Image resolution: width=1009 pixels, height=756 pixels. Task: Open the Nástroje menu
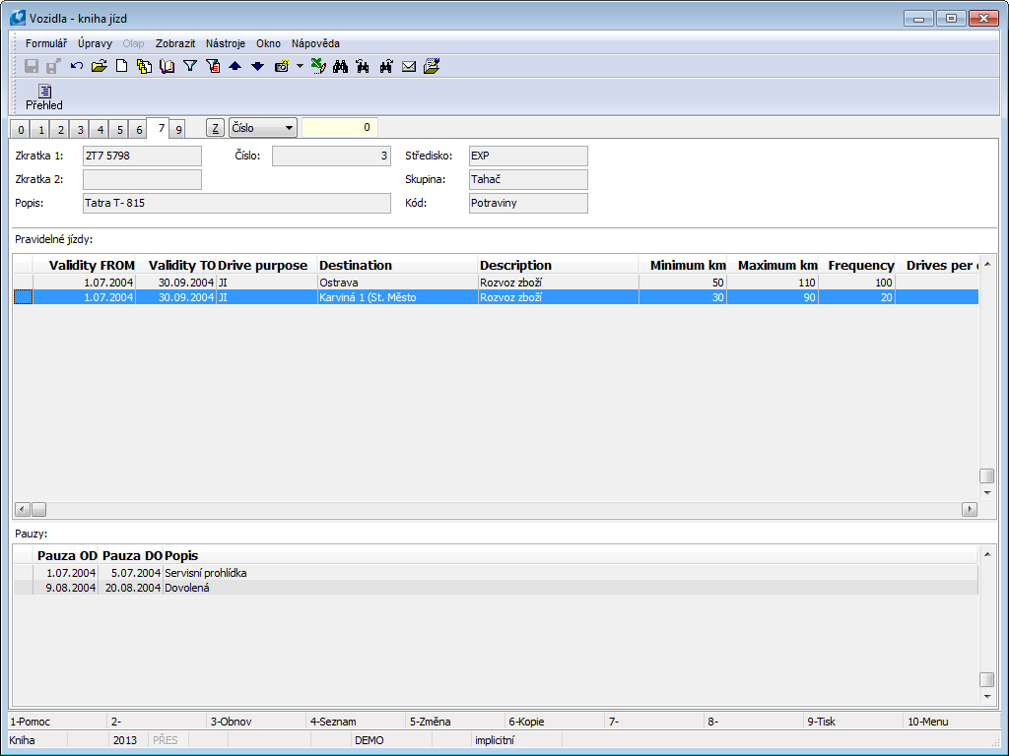[225, 43]
